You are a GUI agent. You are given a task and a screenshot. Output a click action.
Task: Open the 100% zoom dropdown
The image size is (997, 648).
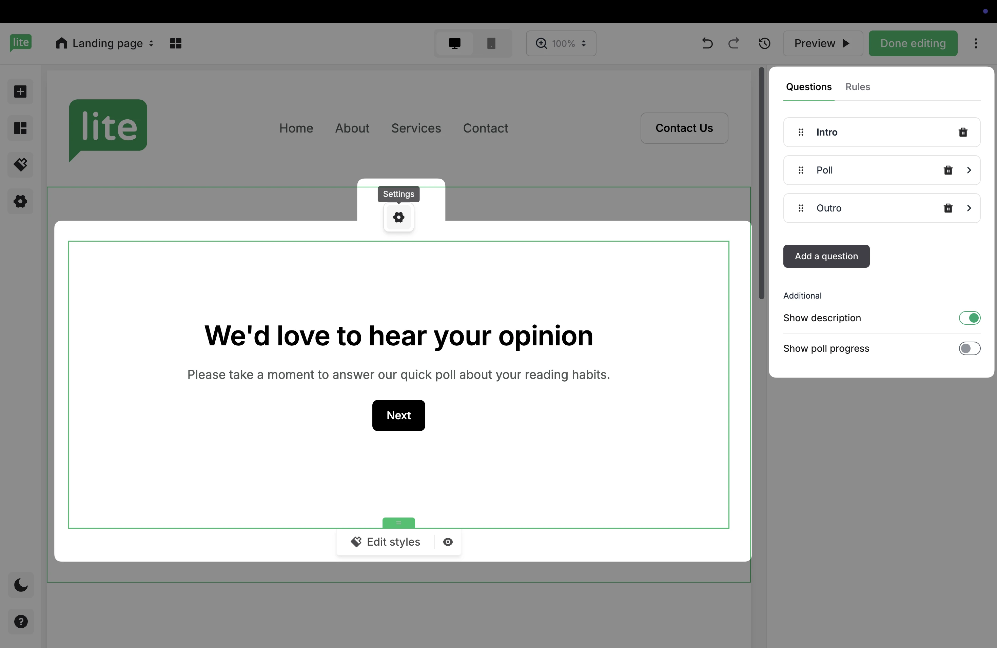[x=561, y=43]
